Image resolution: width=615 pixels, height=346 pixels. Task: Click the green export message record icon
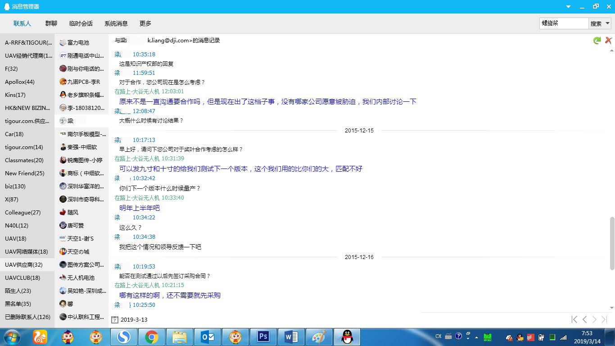tap(597, 41)
